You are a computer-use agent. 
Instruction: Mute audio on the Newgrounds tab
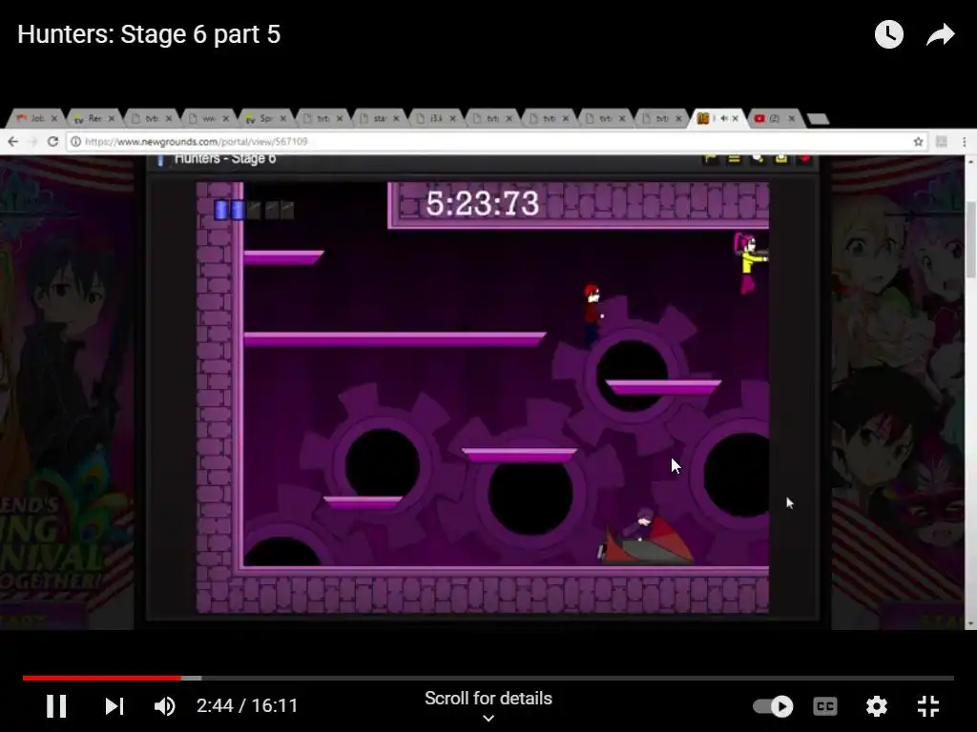point(723,118)
